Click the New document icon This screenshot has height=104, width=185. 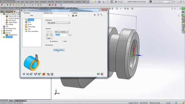point(91,2)
